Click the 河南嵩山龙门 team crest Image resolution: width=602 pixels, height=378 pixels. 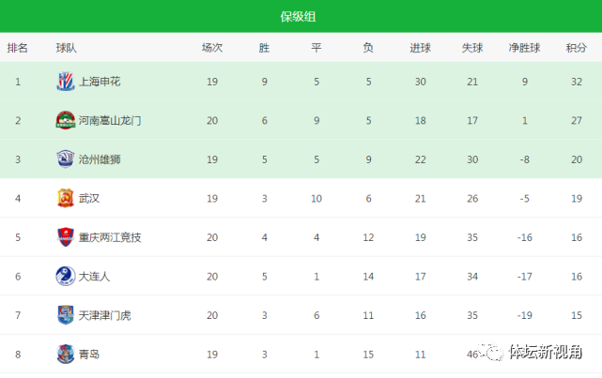pyautogui.click(x=65, y=120)
